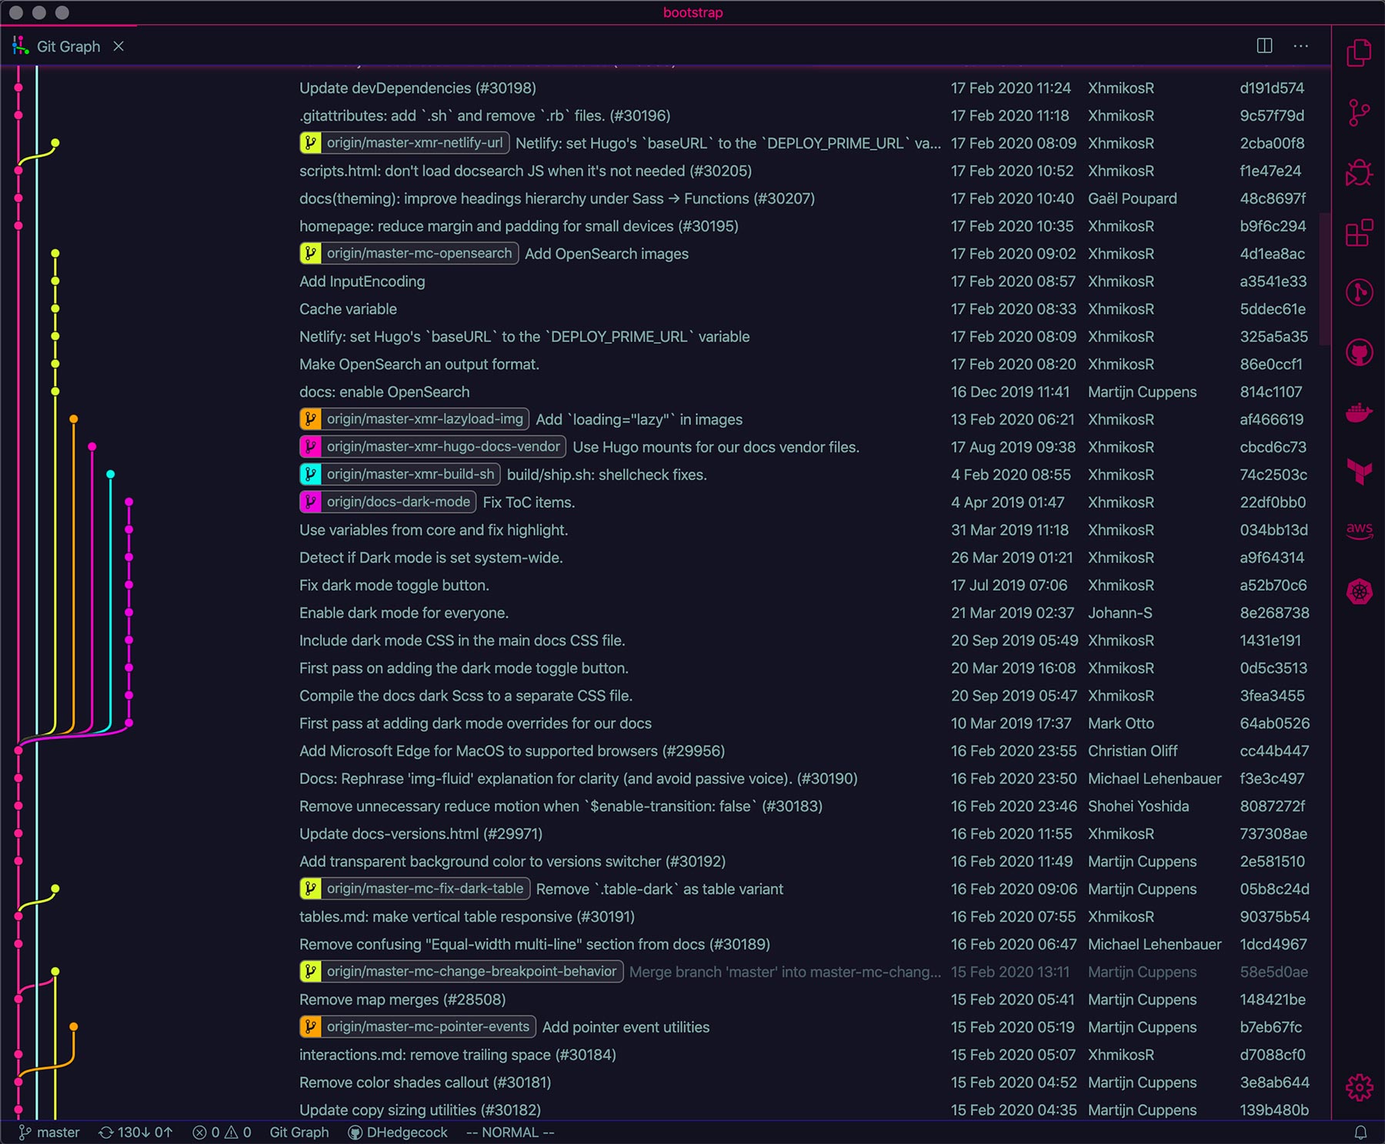Open the Docker view icon

pyautogui.click(x=1359, y=412)
